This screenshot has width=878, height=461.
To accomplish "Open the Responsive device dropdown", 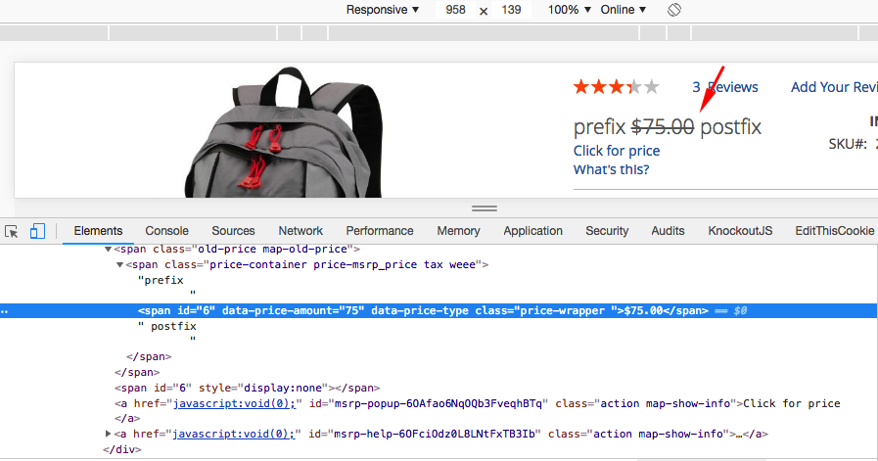I will (x=383, y=10).
